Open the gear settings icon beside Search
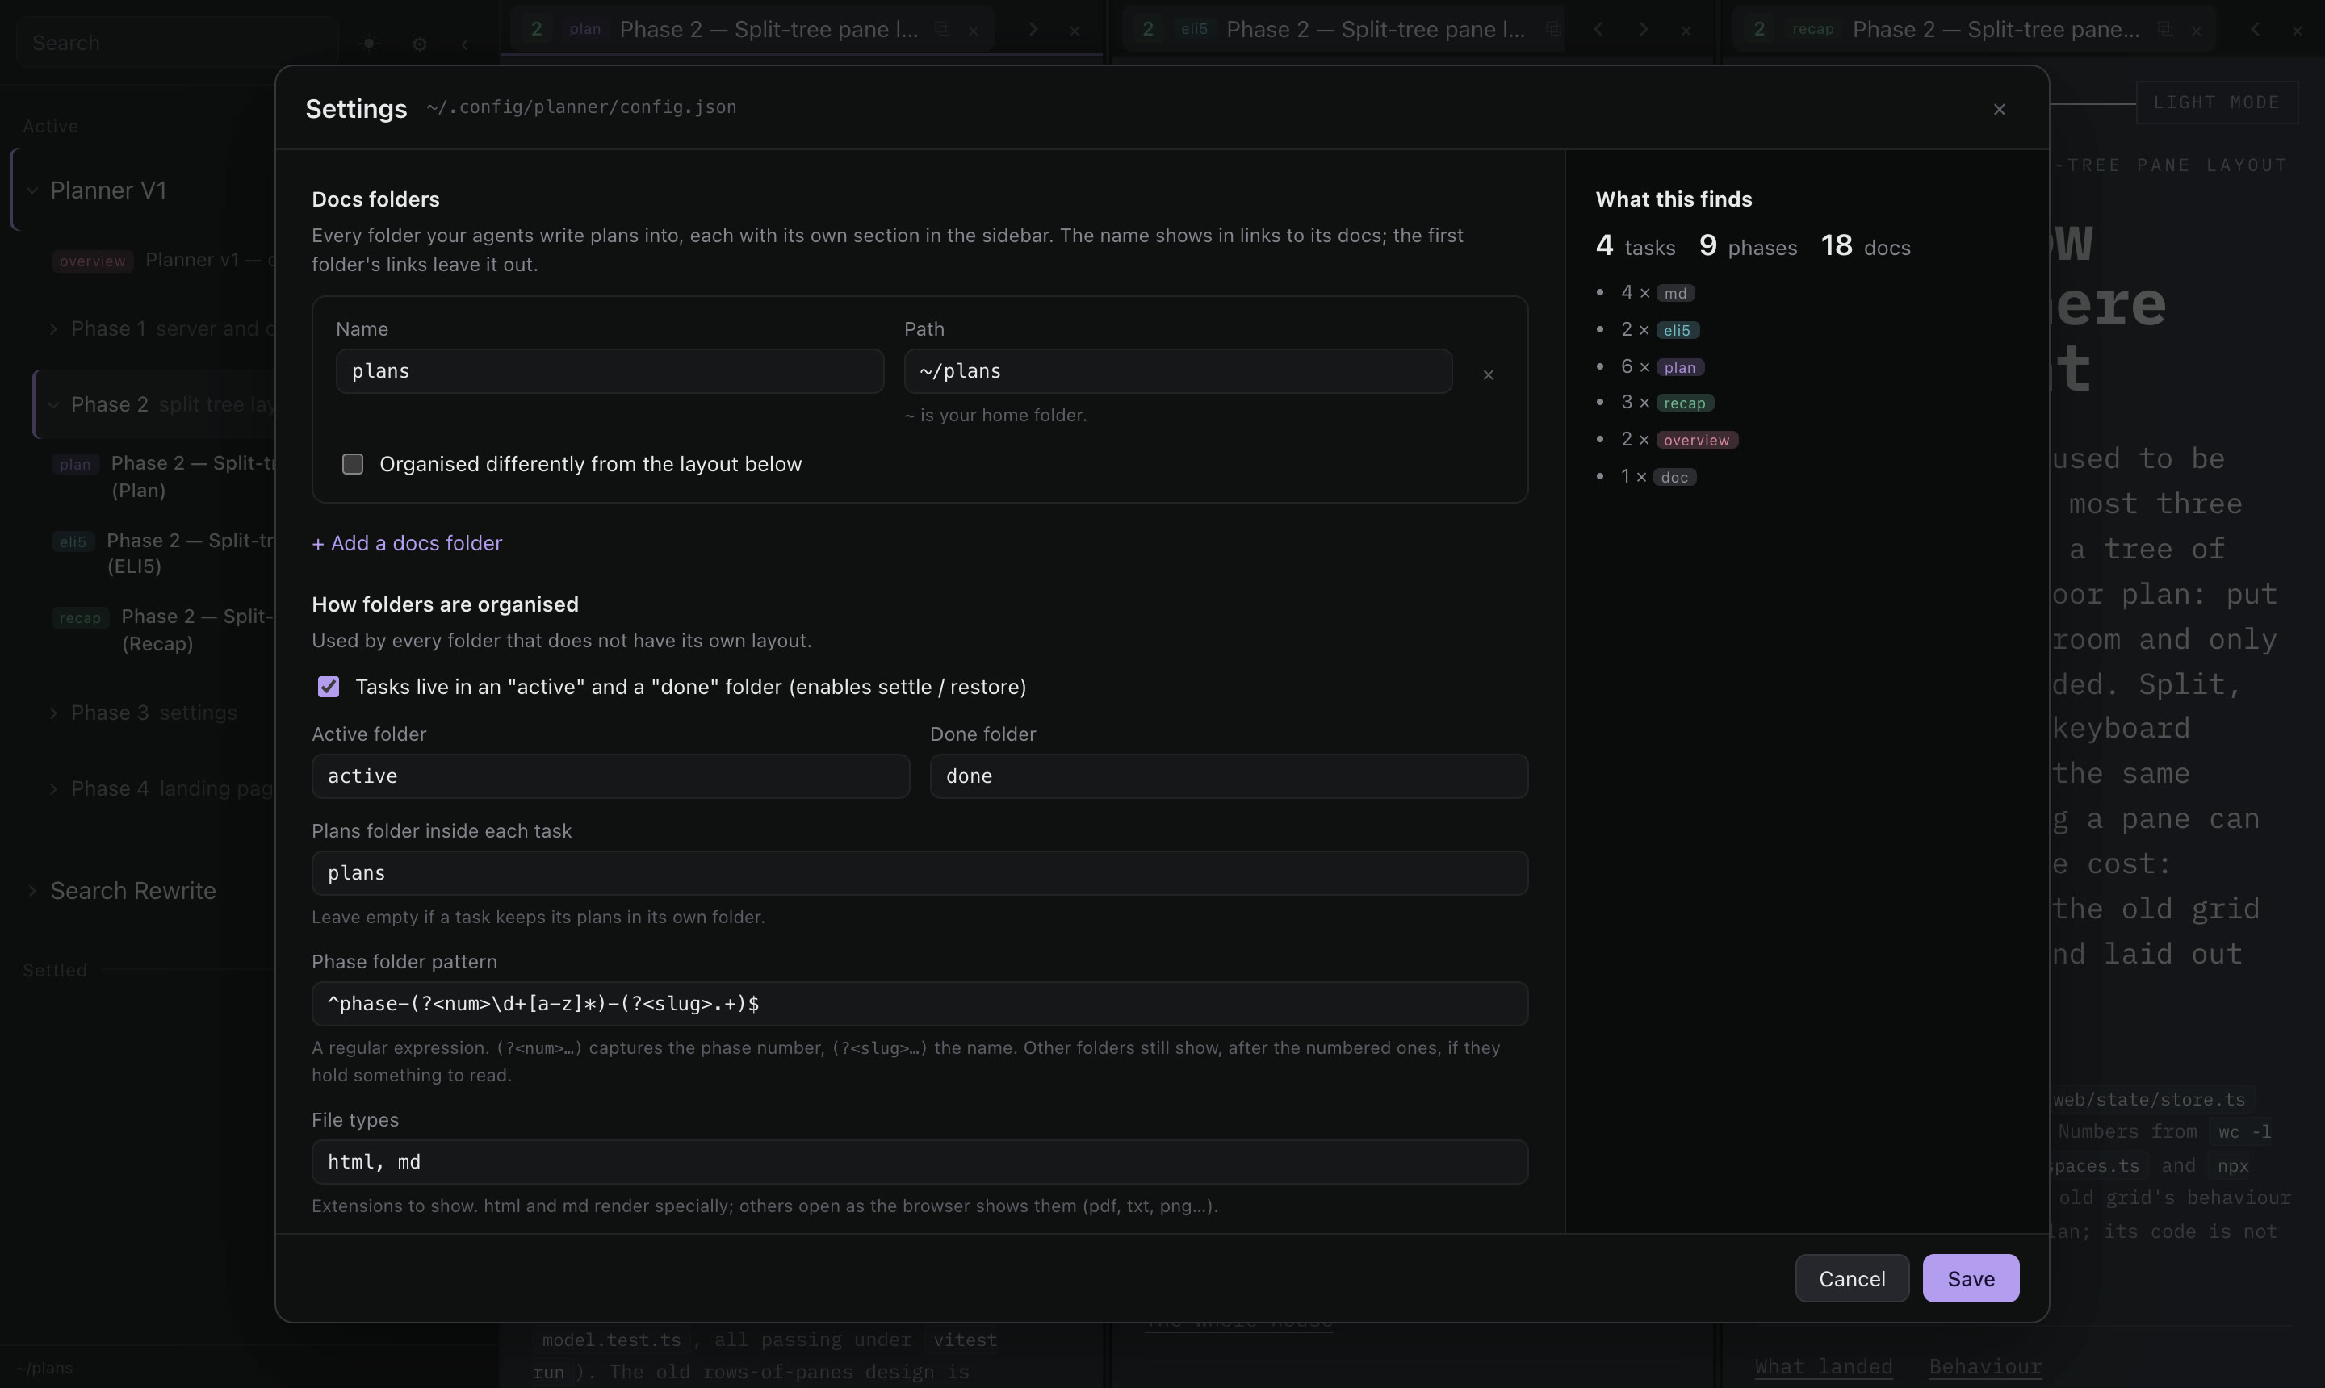Screen dimensions: 2325x1388 click(419, 44)
